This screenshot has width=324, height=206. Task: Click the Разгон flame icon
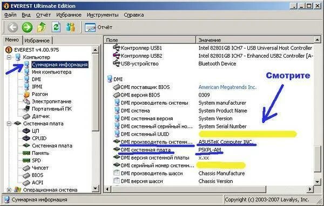pyautogui.click(x=26, y=94)
